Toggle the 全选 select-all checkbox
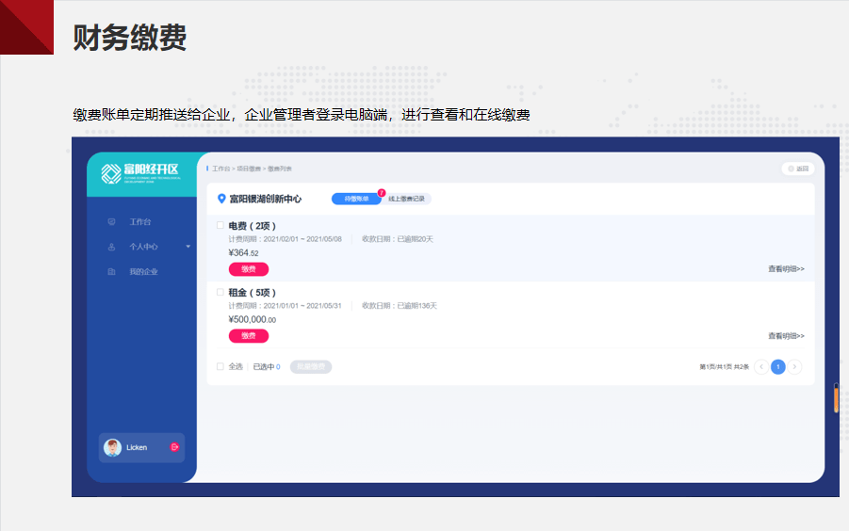This screenshot has width=849, height=531. pyautogui.click(x=220, y=367)
